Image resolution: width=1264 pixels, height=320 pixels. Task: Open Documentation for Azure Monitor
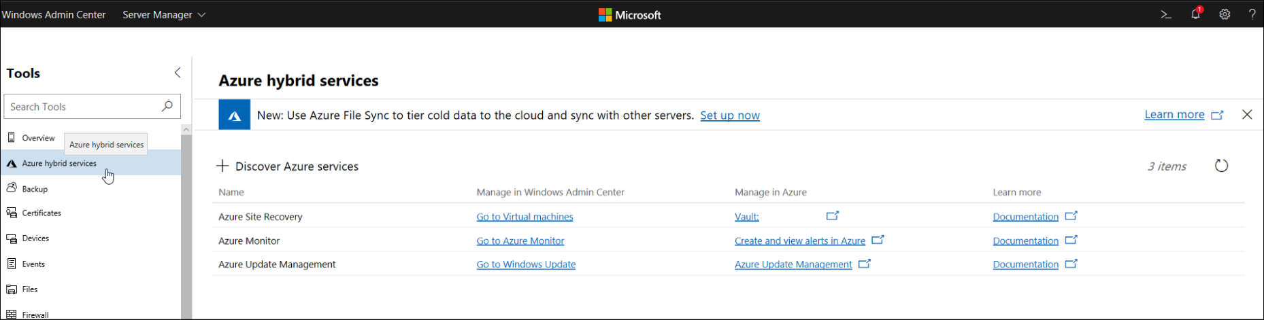[1026, 241]
